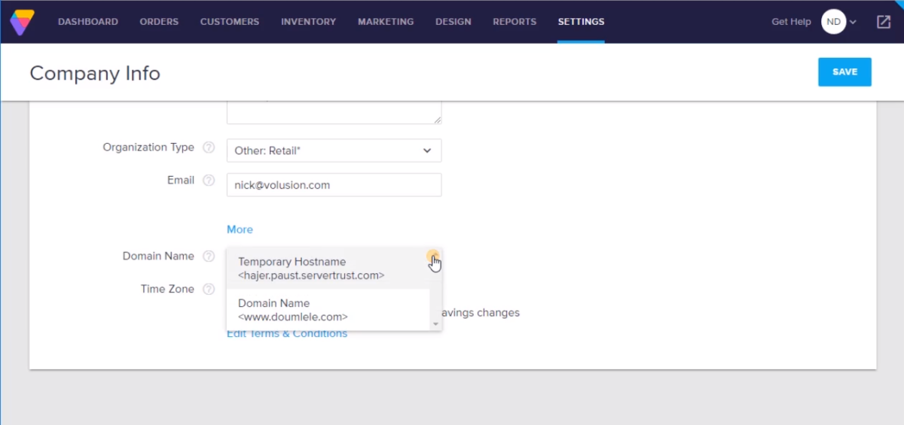
Task: Open the Design menu
Action: (454, 22)
